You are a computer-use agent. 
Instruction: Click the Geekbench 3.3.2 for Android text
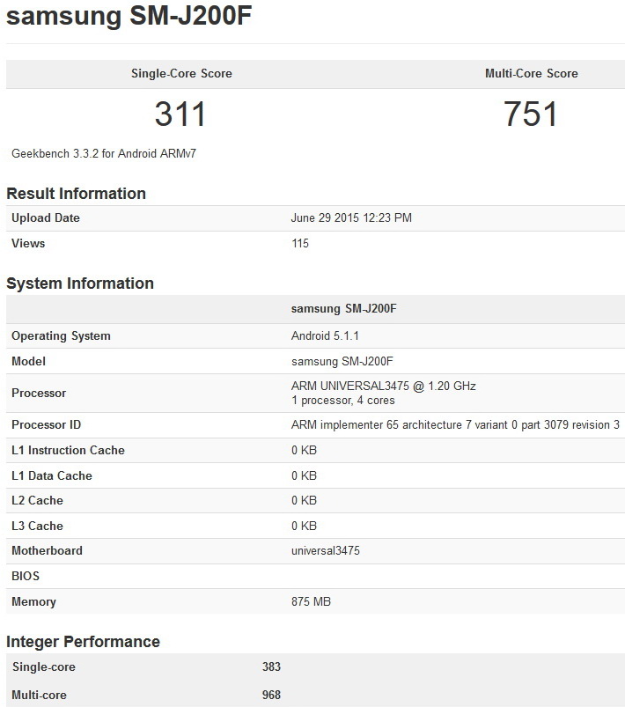(x=104, y=153)
